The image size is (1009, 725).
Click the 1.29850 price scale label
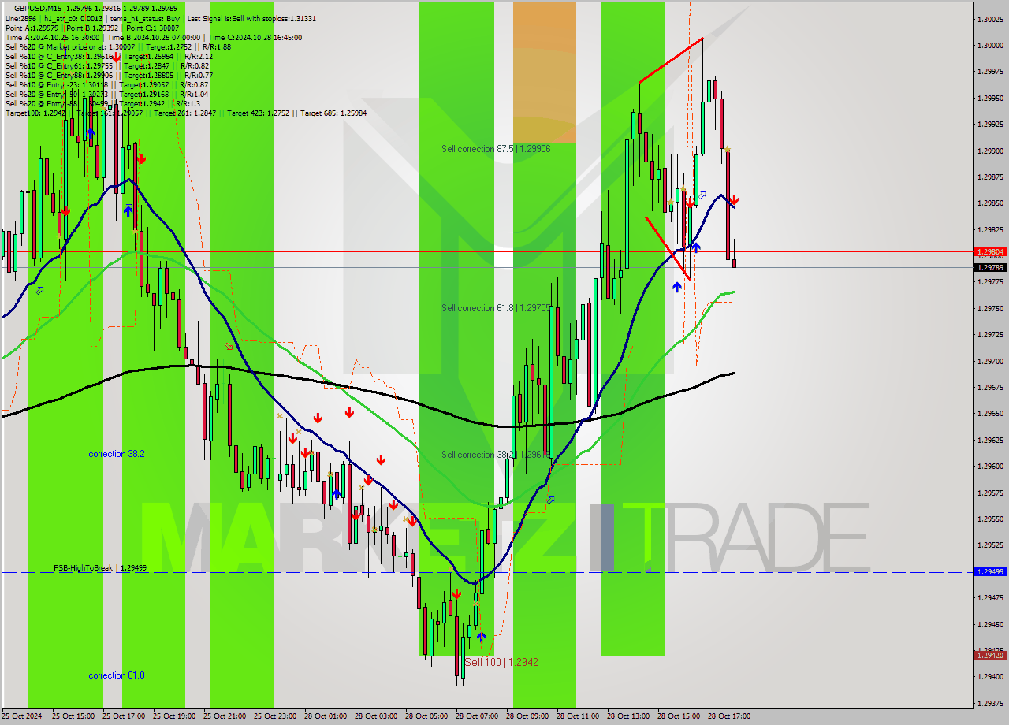[x=990, y=203]
